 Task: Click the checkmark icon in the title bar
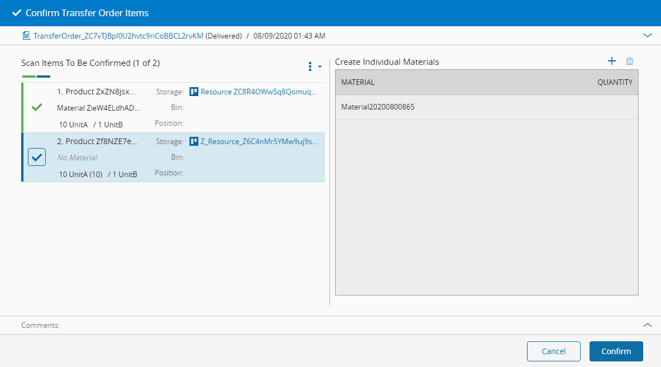tap(17, 13)
